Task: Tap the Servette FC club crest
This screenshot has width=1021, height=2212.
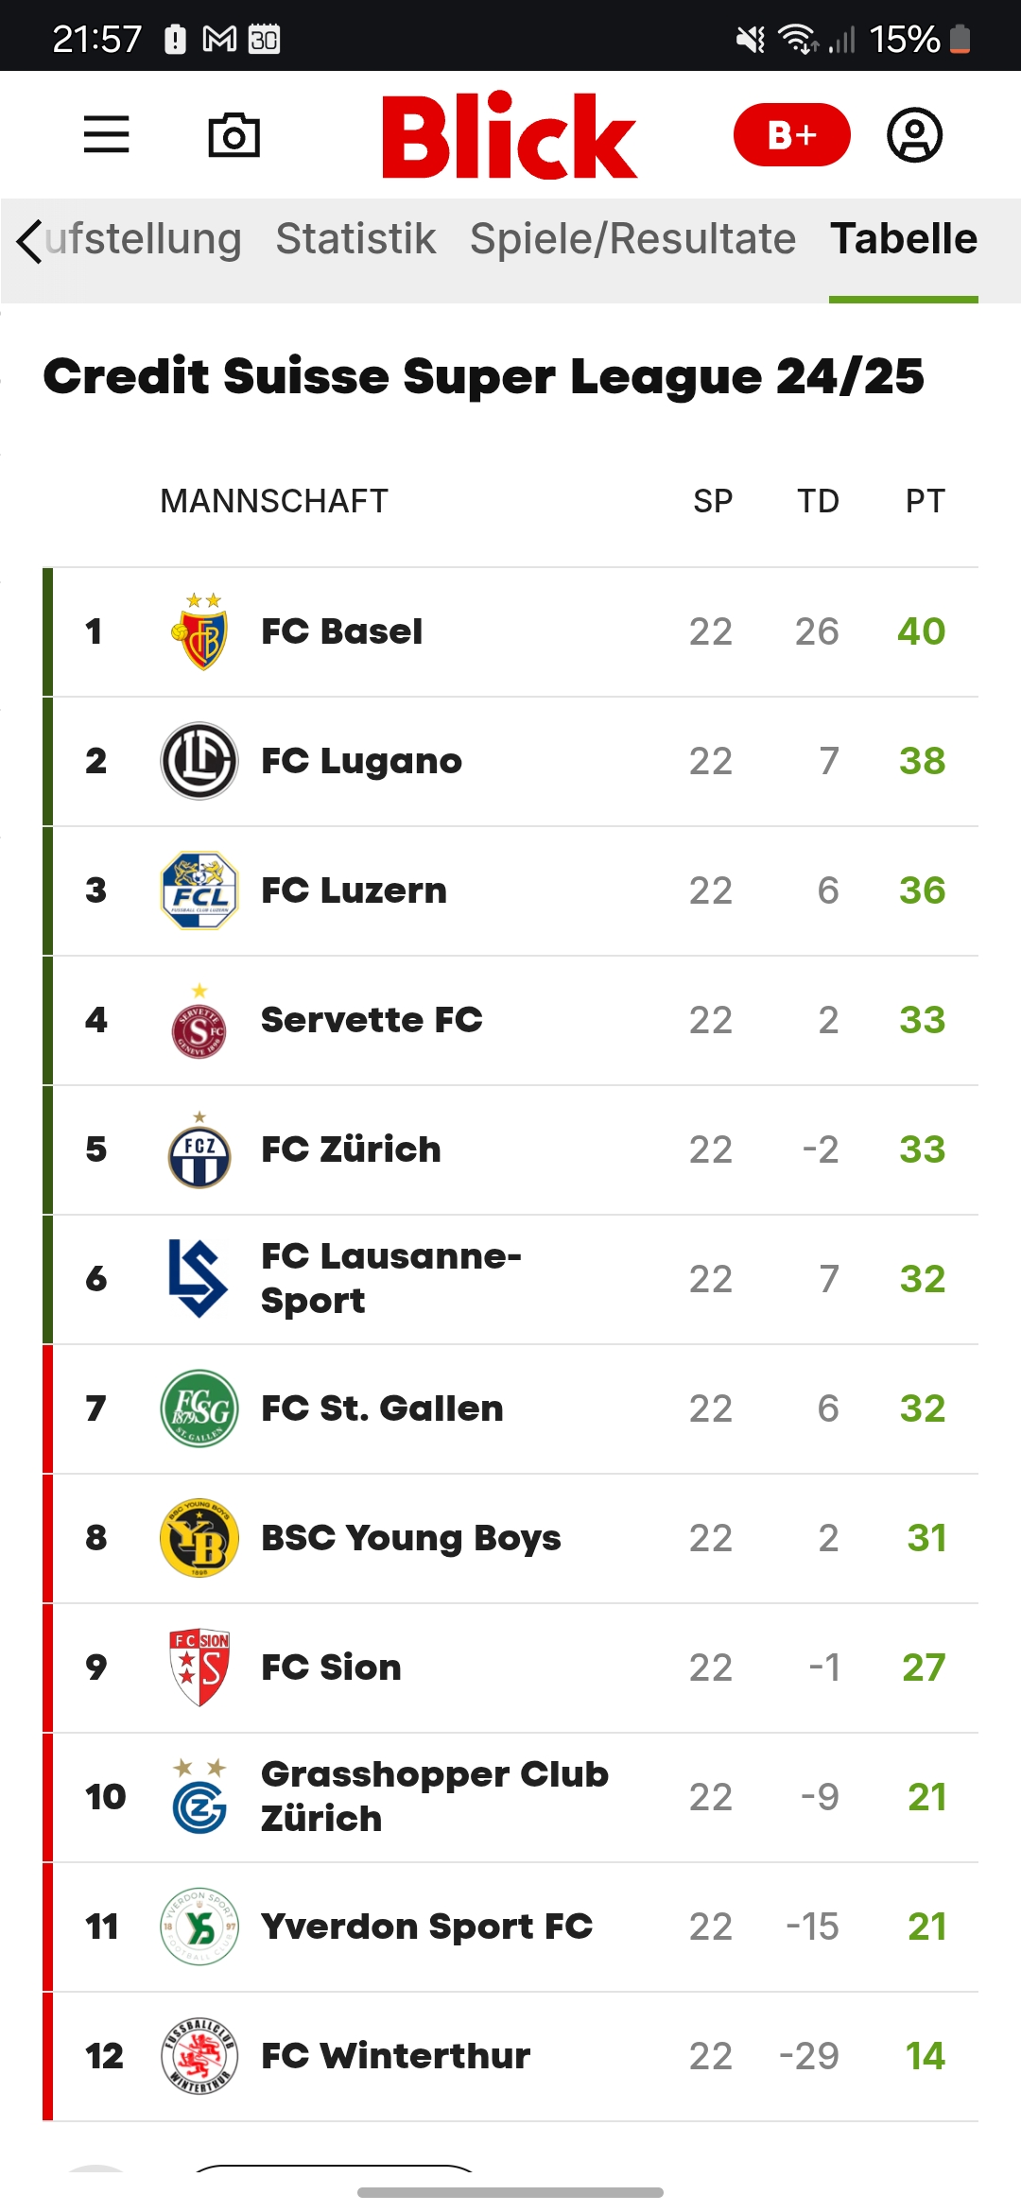Action: pyautogui.click(x=199, y=1023)
